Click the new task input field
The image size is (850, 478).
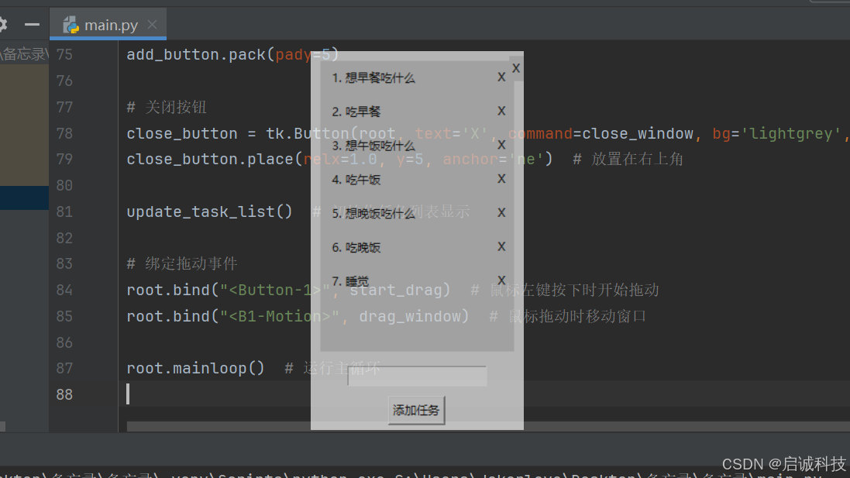coord(417,376)
